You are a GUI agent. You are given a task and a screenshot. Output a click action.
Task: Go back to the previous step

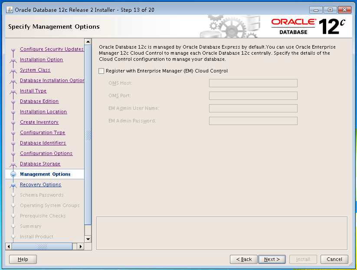243,259
